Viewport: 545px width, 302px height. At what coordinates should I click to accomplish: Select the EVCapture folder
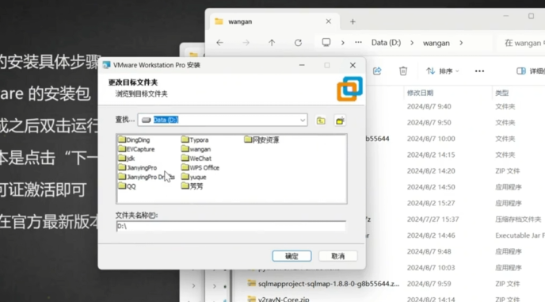[136, 149]
